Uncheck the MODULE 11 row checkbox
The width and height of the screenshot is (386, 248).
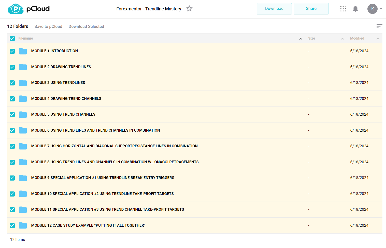pos(12,210)
